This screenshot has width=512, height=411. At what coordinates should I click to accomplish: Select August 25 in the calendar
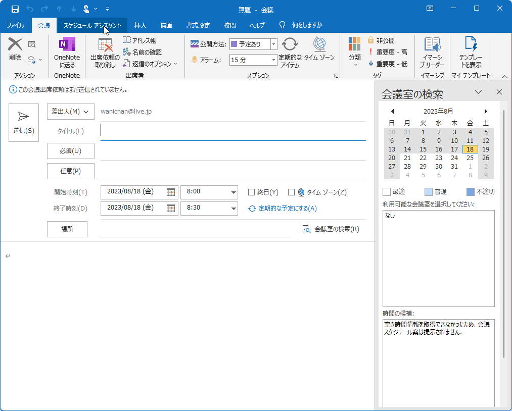coord(470,158)
